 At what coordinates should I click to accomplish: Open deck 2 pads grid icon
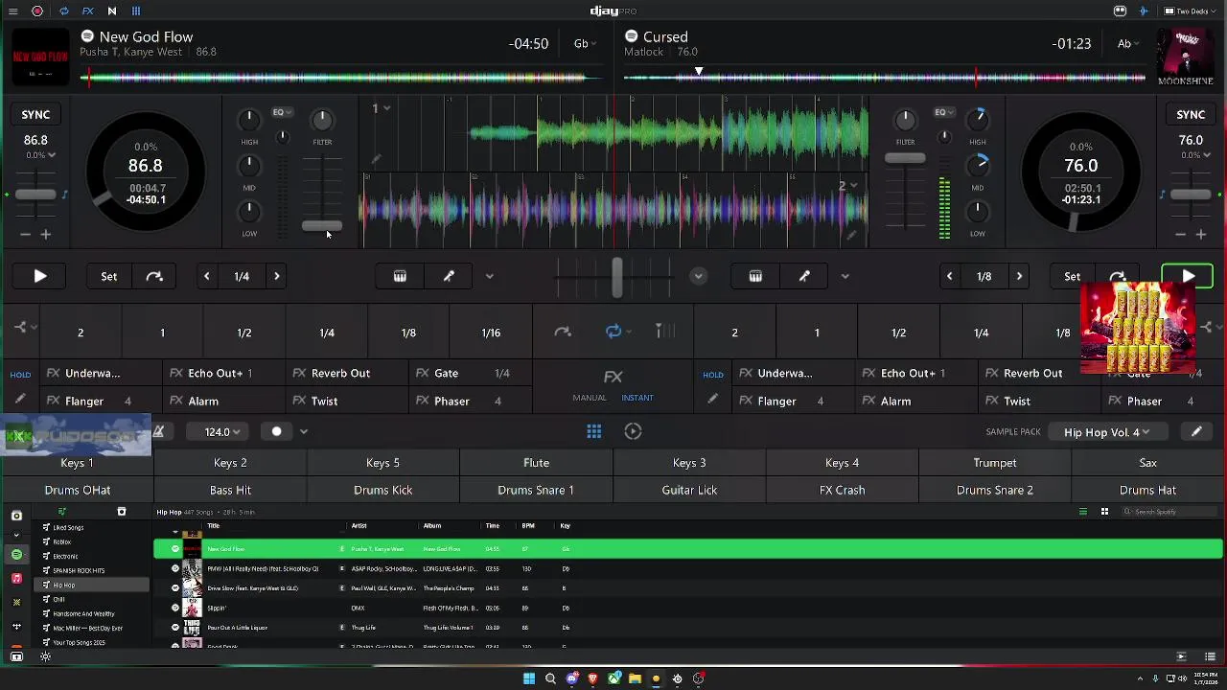point(755,276)
